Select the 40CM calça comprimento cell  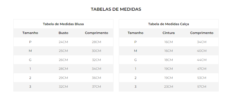(x=202, y=51)
